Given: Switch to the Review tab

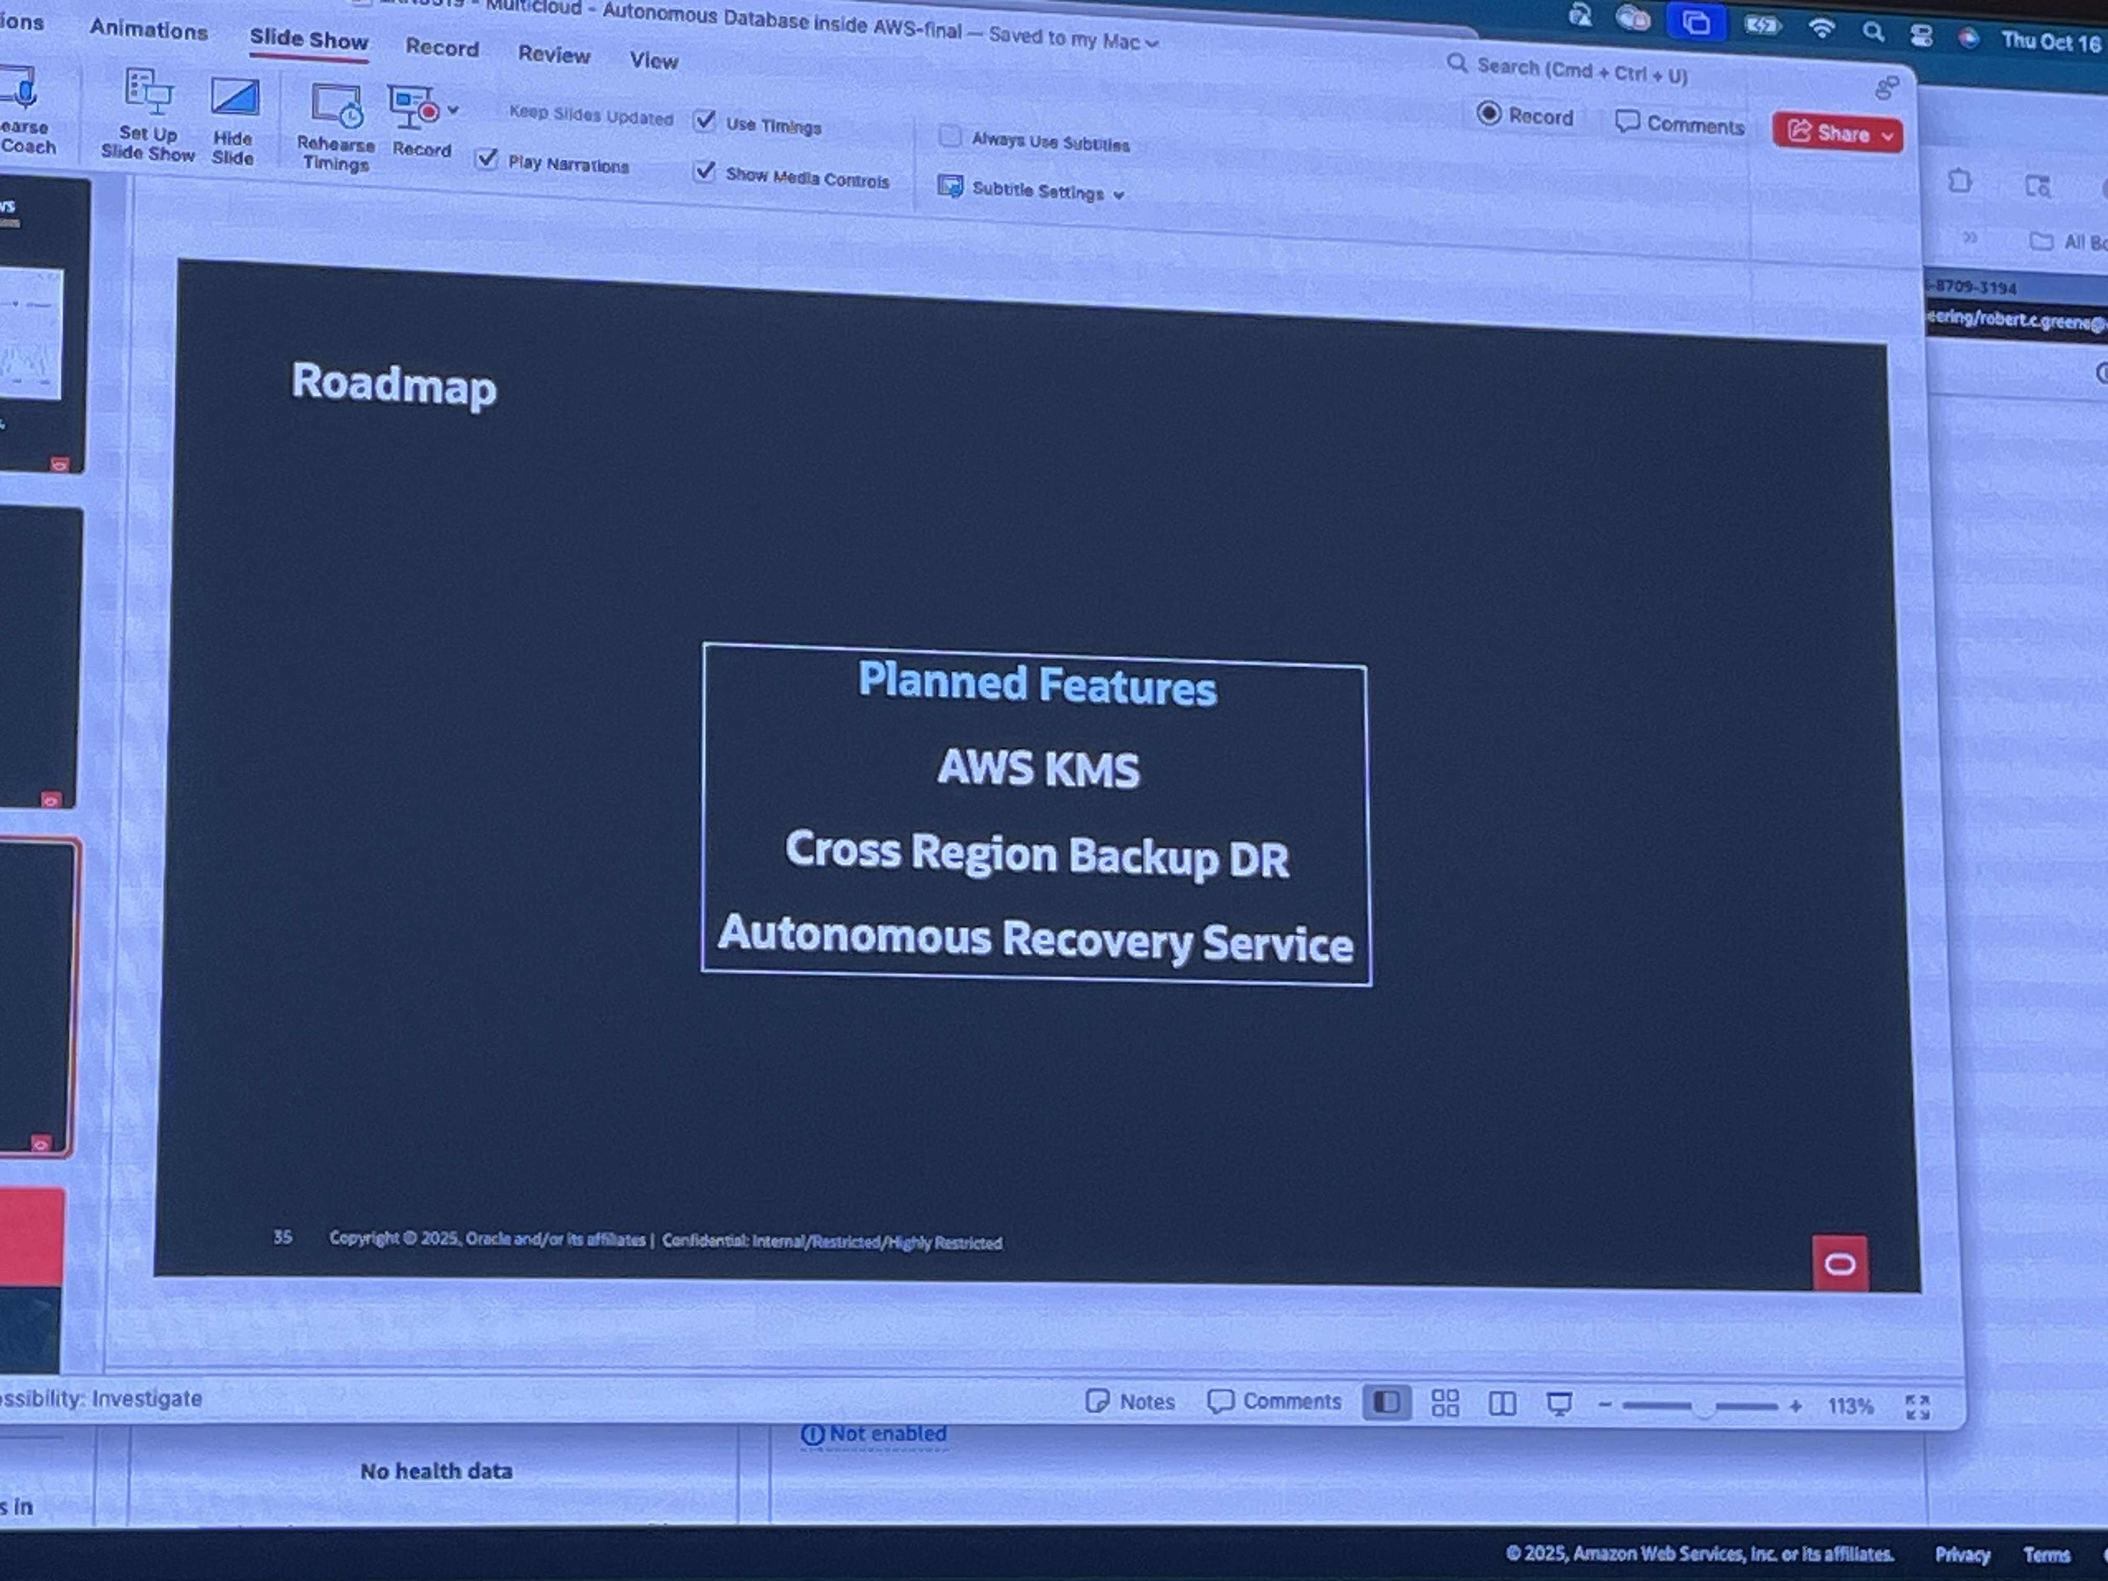Looking at the screenshot, I should (554, 54).
